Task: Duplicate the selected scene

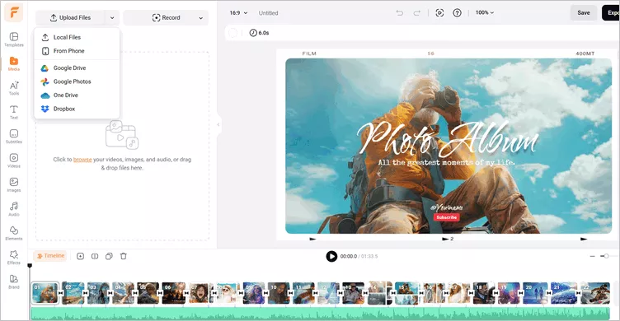Action: pyautogui.click(x=109, y=256)
